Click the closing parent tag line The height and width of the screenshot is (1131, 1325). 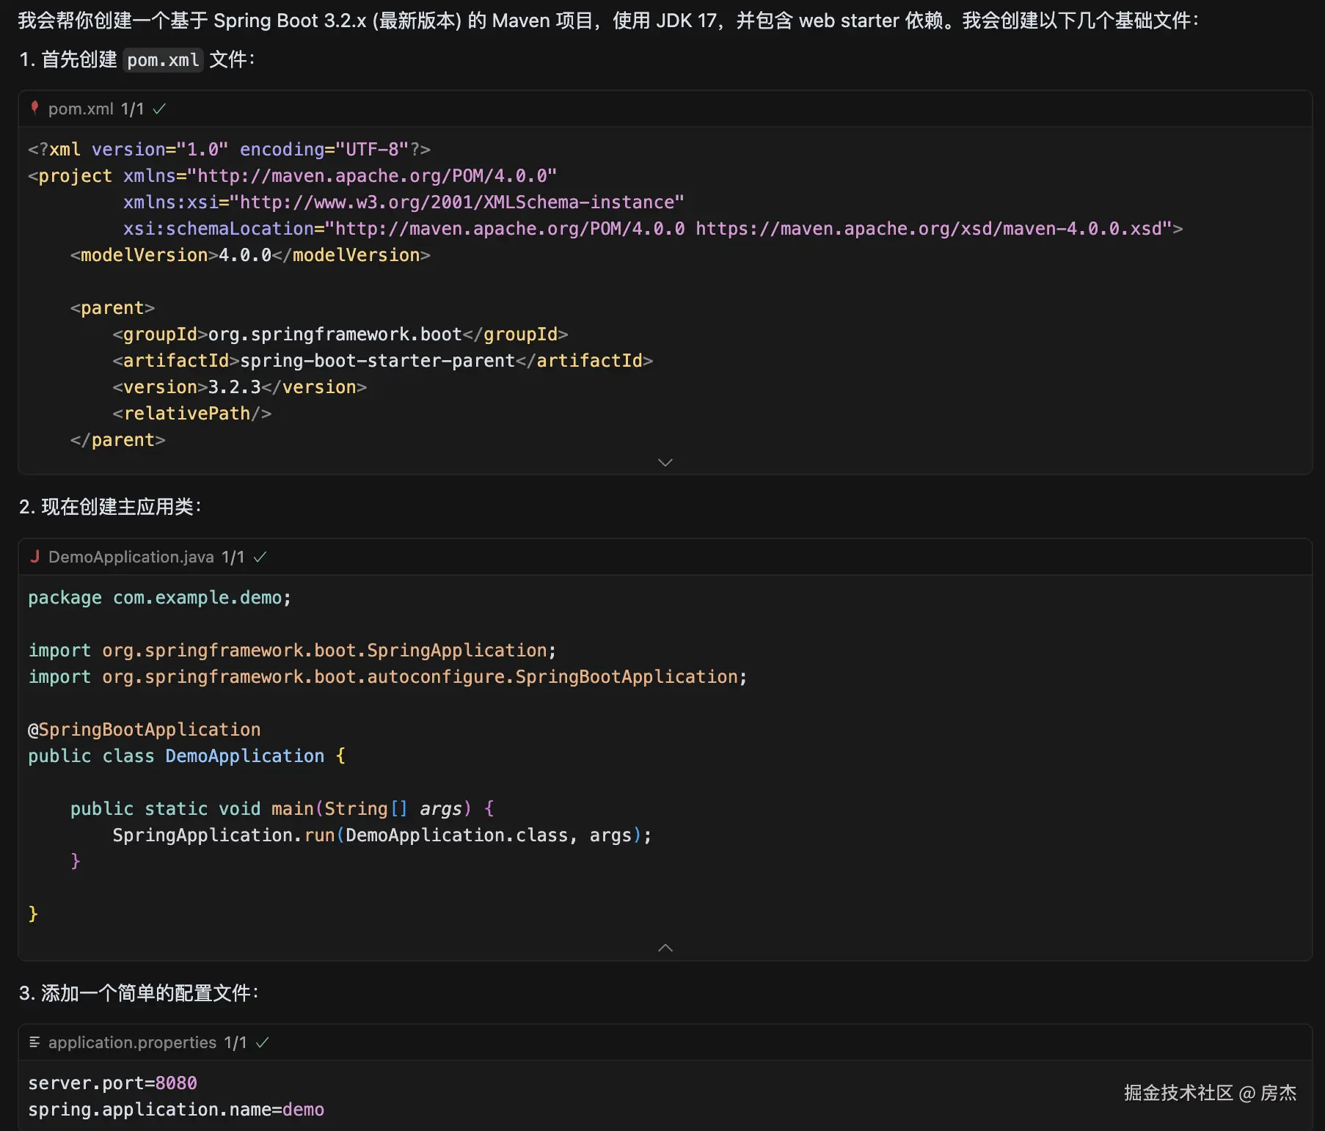pos(117,440)
